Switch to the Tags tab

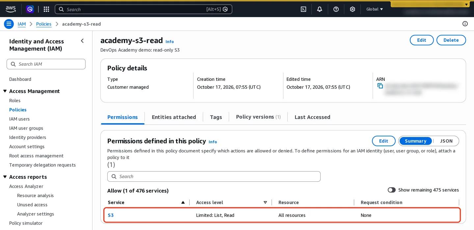coord(216,117)
